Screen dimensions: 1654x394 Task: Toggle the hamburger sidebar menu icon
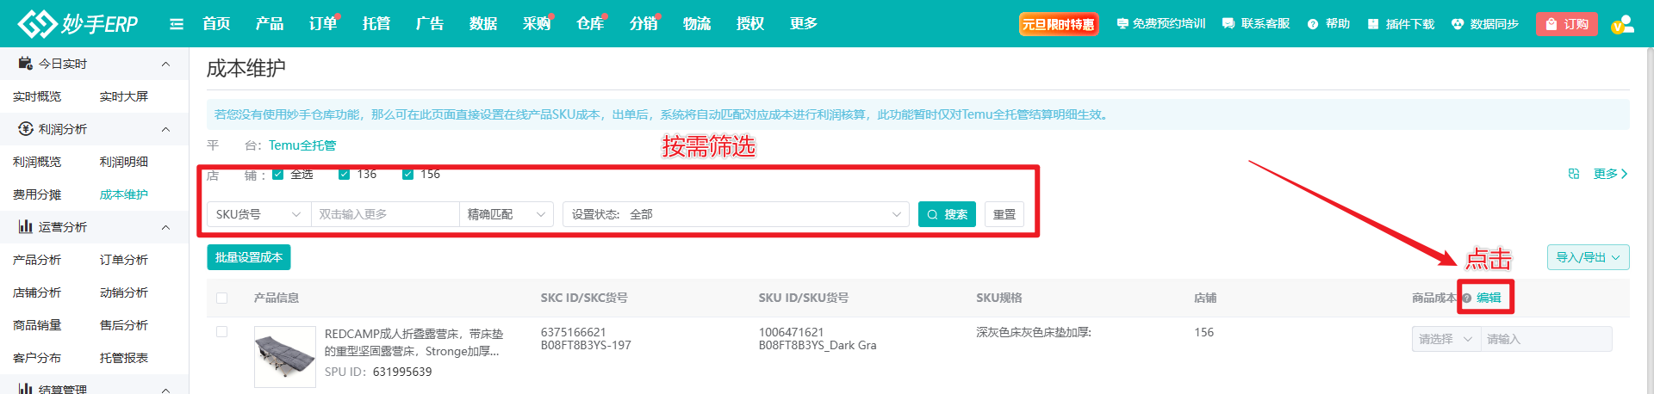[177, 24]
